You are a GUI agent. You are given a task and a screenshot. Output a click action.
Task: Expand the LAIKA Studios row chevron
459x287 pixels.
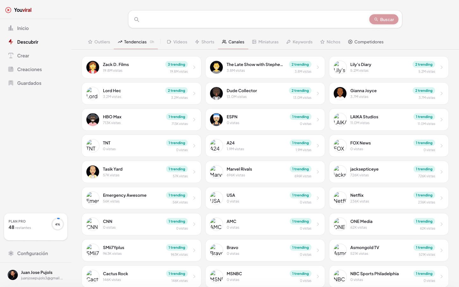click(441, 120)
